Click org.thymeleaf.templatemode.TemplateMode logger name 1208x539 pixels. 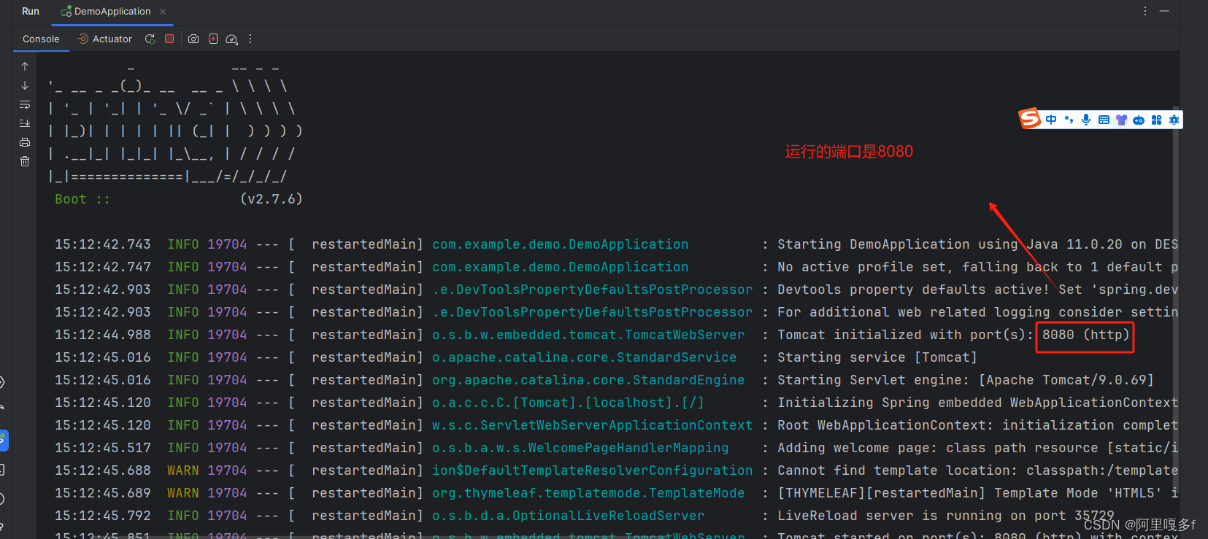(588, 493)
